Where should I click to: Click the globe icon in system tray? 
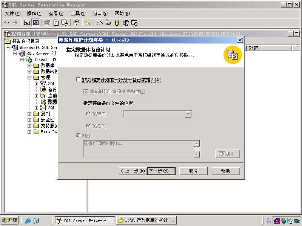(284, 221)
